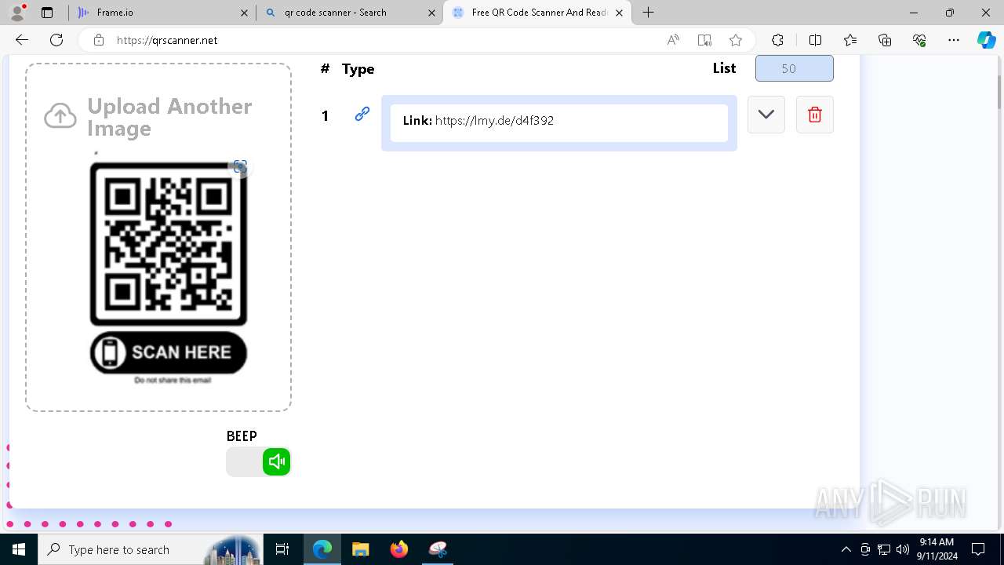Show hidden system tray icons
Image resolution: width=1004 pixels, height=565 pixels.
(x=846, y=549)
